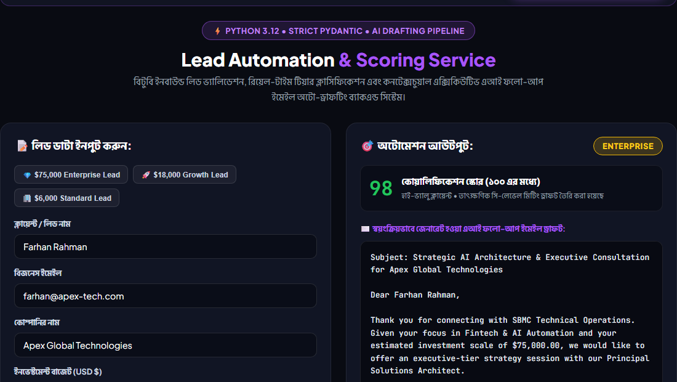This screenshot has width=677, height=382.
Task: Click the building icon on Standard Lead
Action: coord(27,198)
